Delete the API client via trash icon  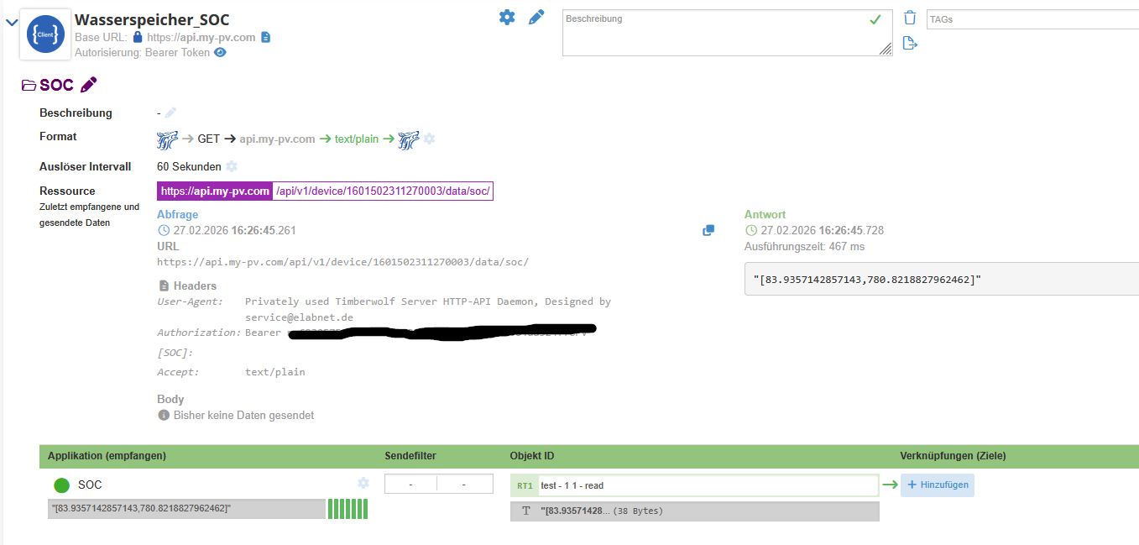pyautogui.click(x=910, y=18)
